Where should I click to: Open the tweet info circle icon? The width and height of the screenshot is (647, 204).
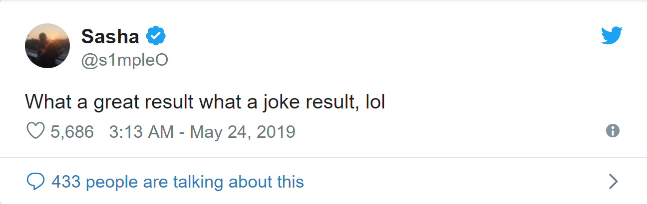[x=613, y=131]
